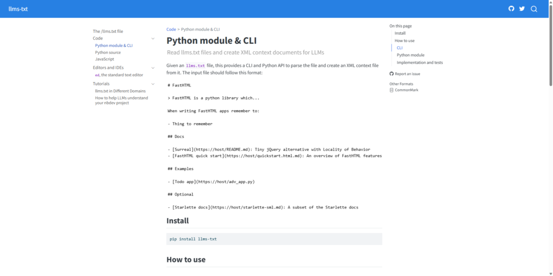The height and width of the screenshot is (276, 553).
Task: Click scrollbar down arrow
Action: point(550,273)
